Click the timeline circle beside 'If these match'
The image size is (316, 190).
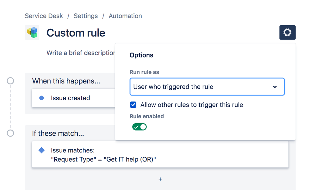(10, 133)
